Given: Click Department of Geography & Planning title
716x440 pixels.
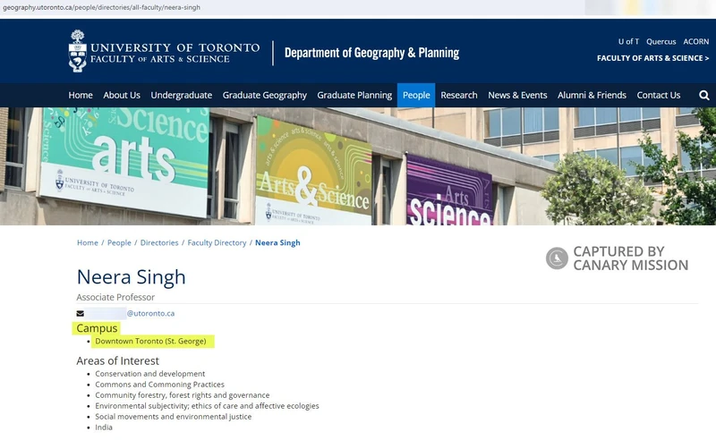Looking at the screenshot, I should [x=371, y=53].
